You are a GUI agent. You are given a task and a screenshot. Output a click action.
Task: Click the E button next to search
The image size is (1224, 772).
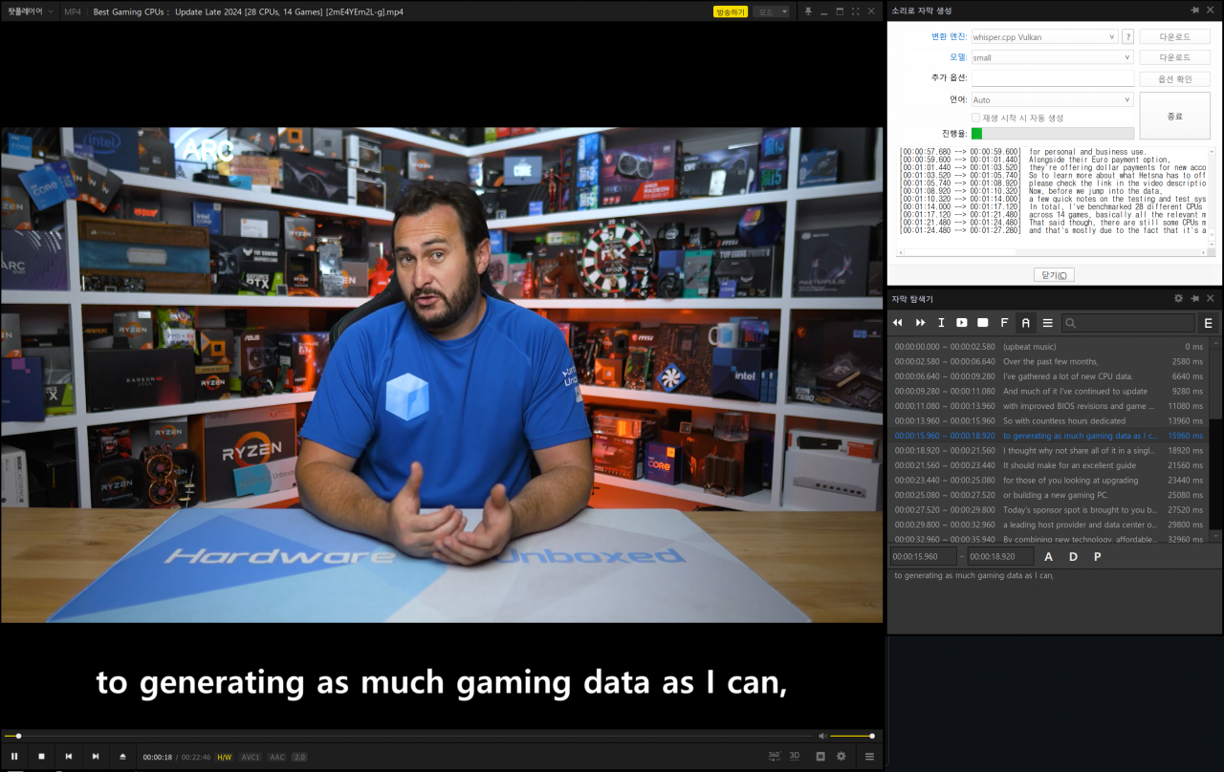coord(1209,323)
